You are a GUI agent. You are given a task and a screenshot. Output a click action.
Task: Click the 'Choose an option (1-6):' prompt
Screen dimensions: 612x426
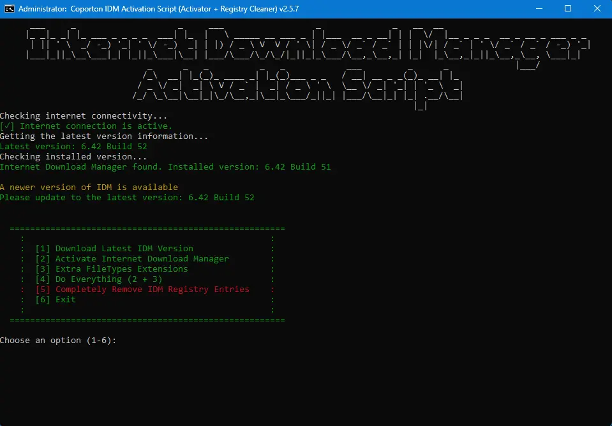pos(58,340)
